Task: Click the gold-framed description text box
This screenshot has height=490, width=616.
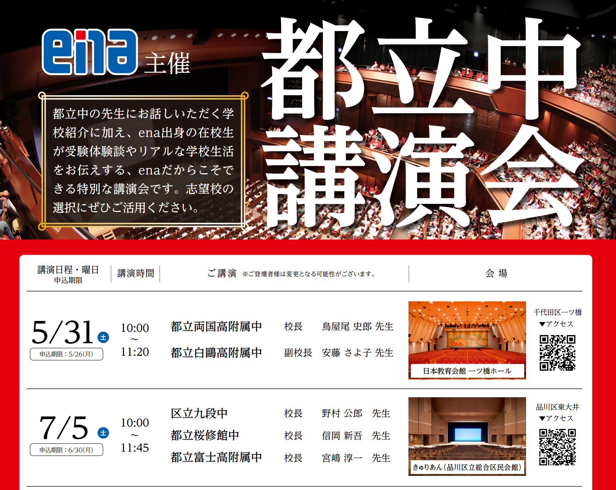Action: (x=143, y=161)
